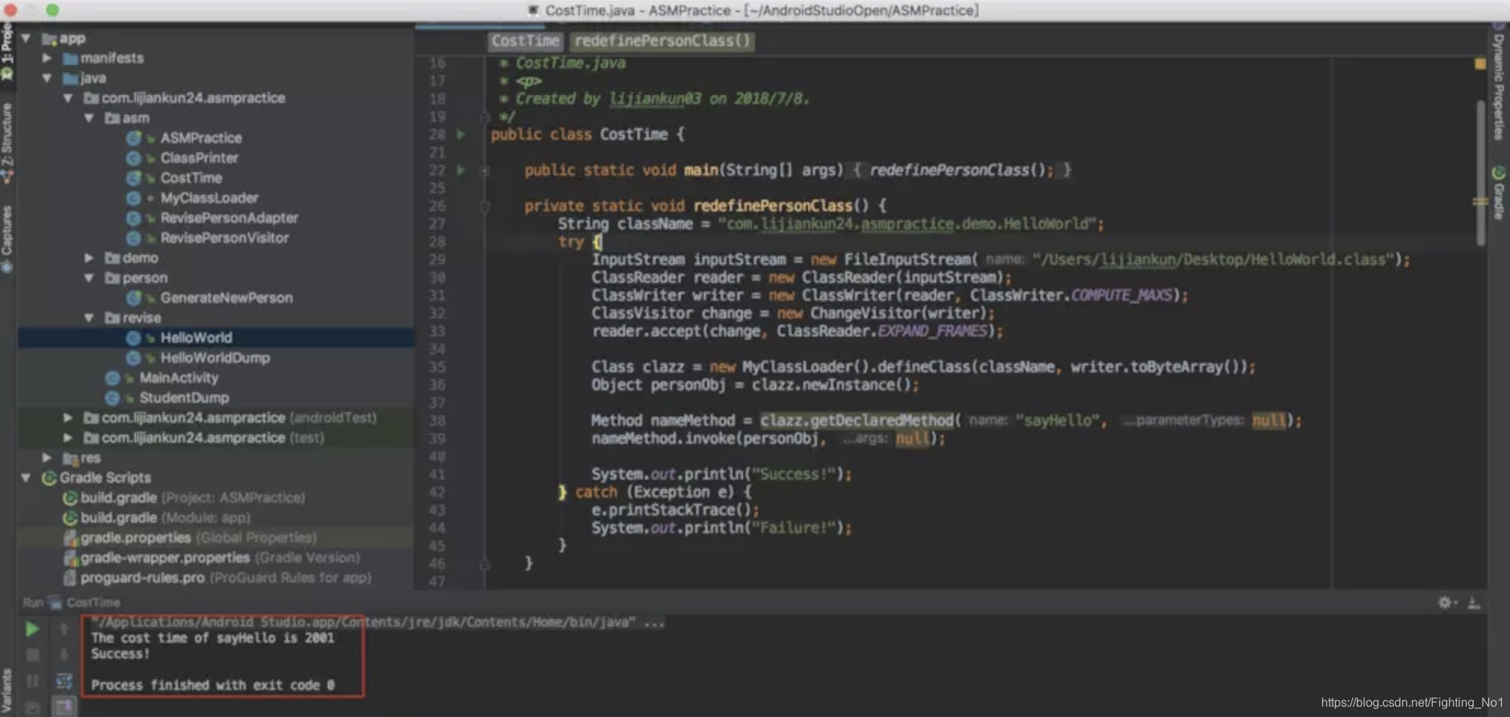Viewport: 1510px width, 717px height.
Task: Open Run panel settings gear
Action: pyautogui.click(x=1447, y=602)
